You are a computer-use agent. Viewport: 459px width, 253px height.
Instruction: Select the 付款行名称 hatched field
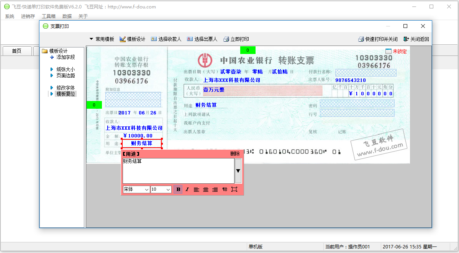pyautogui.click(x=366, y=73)
